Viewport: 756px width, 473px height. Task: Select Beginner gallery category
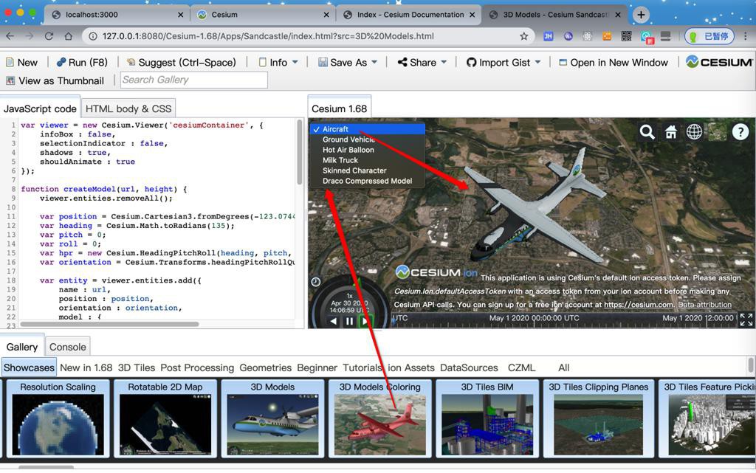click(x=317, y=367)
